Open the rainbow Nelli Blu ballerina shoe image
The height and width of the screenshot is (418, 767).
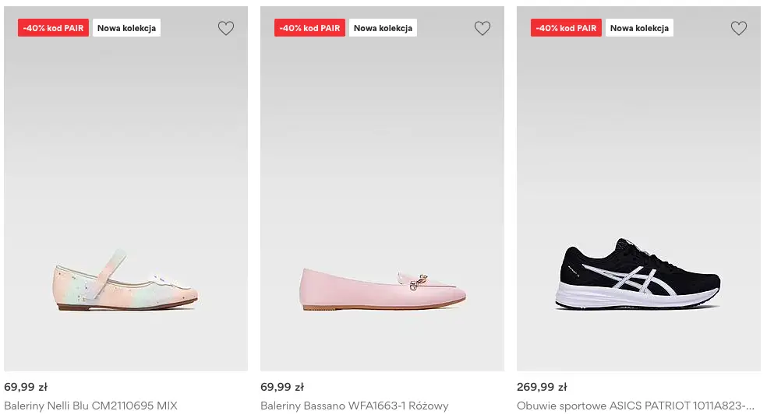126,280
